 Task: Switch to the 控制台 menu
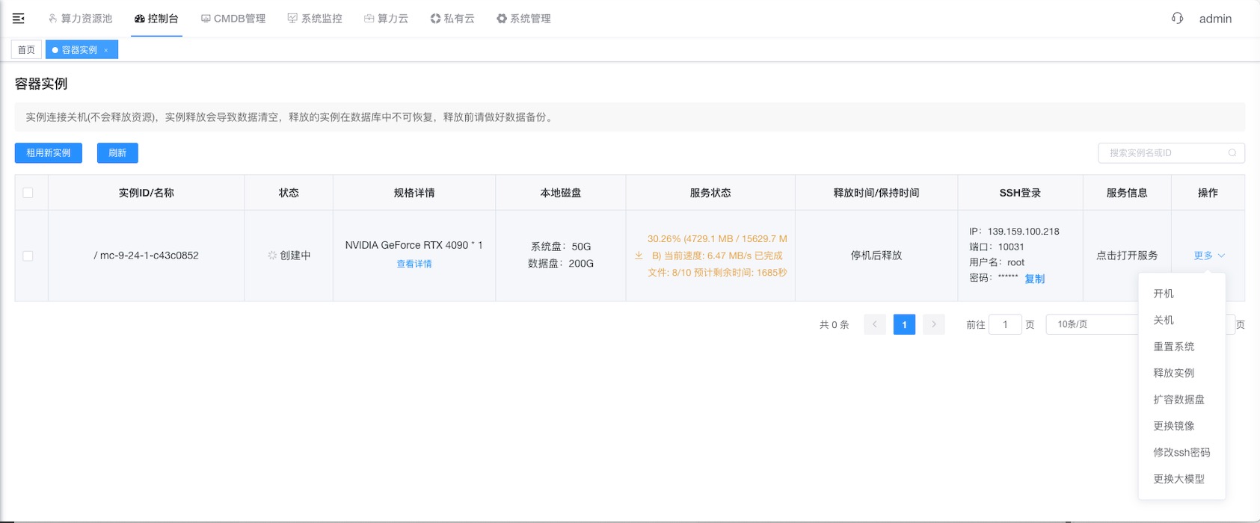[157, 19]
